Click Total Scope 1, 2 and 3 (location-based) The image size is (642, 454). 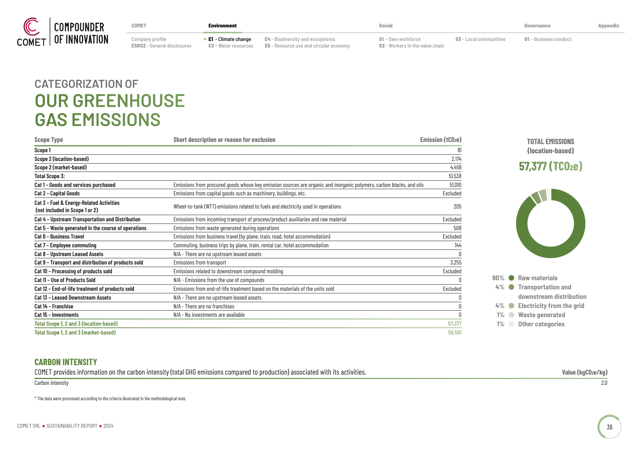coord(76,324)
